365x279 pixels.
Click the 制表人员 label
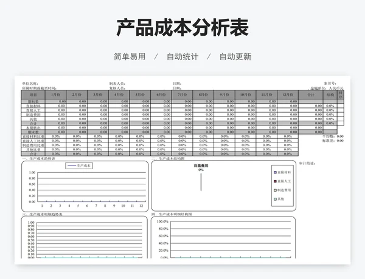(x=117, y=83)
